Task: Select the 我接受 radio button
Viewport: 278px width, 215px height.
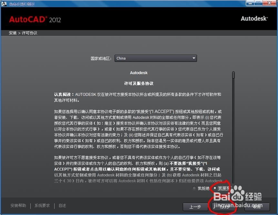Action: click(215, 188)
